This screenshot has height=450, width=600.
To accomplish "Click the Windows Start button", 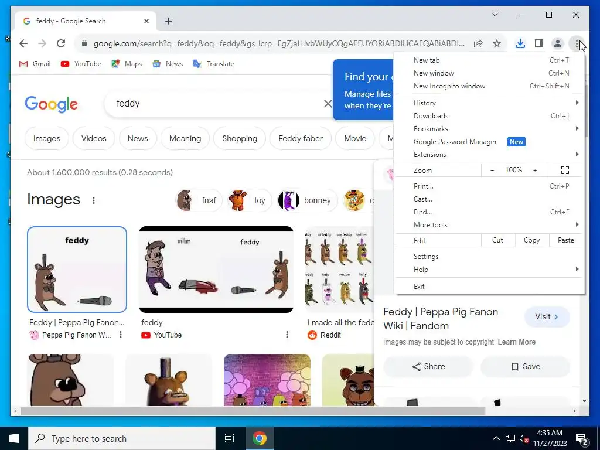I will (14, 438).
